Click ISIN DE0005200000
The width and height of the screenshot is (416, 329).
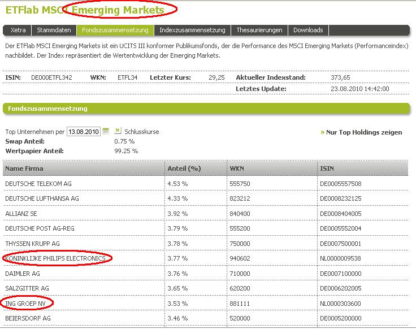pyautogui.click(x=341, y=318)
